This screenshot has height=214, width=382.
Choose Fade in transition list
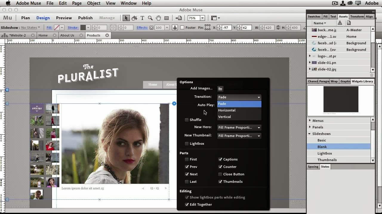coord(239,104)
